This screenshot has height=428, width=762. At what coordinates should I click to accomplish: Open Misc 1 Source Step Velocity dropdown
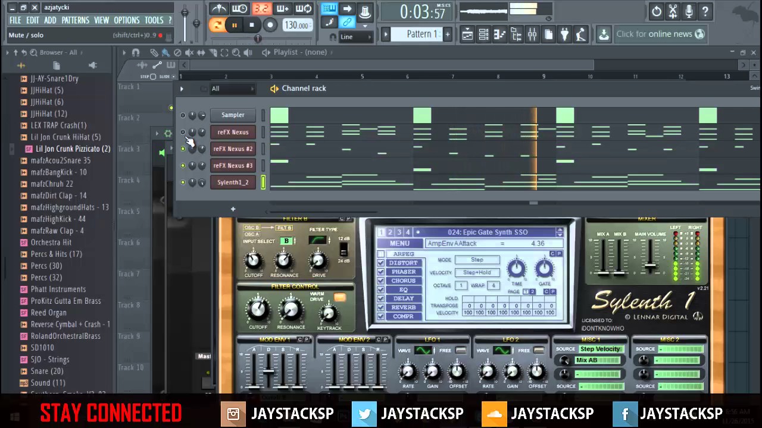pyautogui.click(x=601, y=349)
